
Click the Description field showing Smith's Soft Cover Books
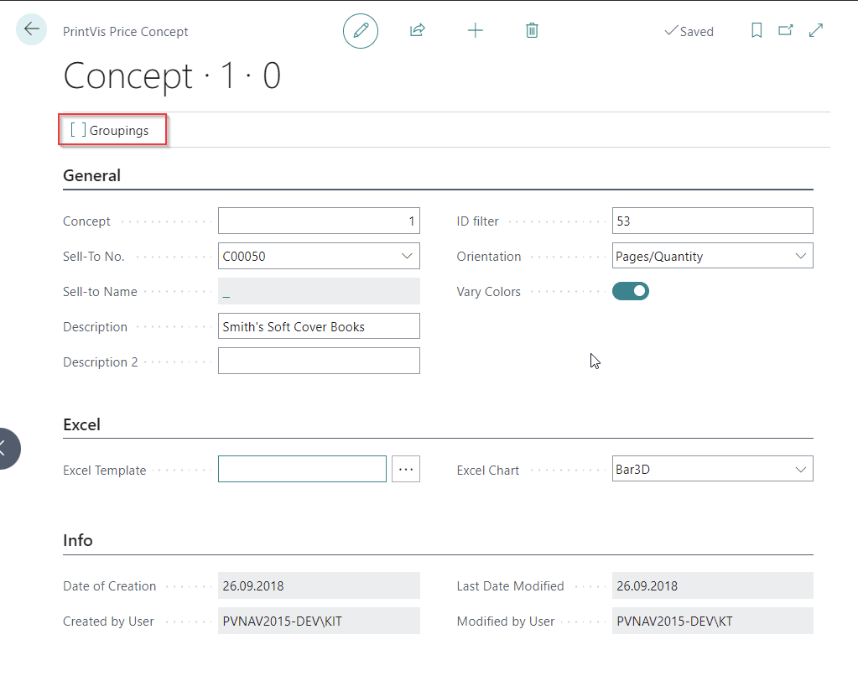319,326
